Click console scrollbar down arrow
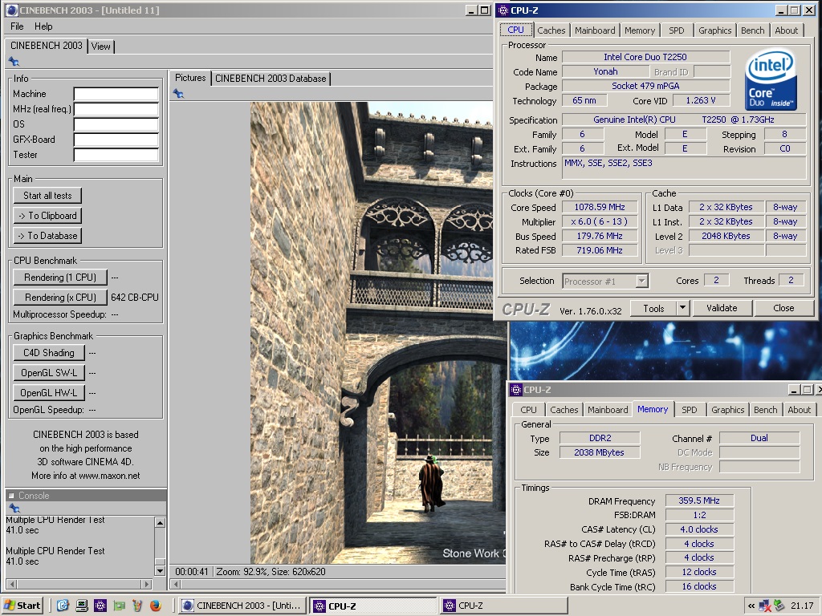The image size is (822, 616). [x=161, y=570]
